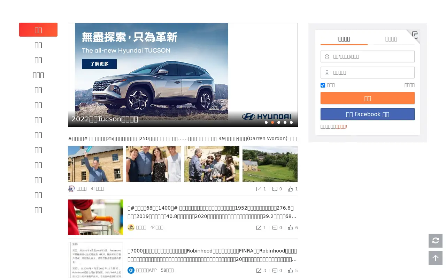This screenshot has height=279, width=446.
Task: Click the grey link right of the remember-me checkbox
Action: 409,85
